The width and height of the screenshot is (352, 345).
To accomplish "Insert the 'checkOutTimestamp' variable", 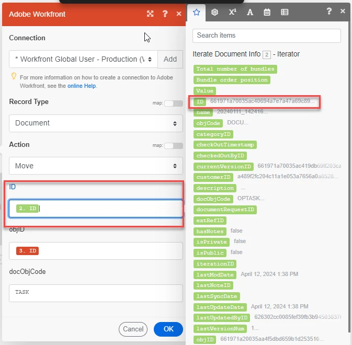I will (225, 145).
